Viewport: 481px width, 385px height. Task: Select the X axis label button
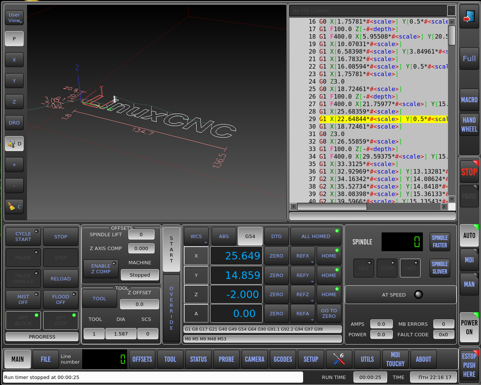196,256
